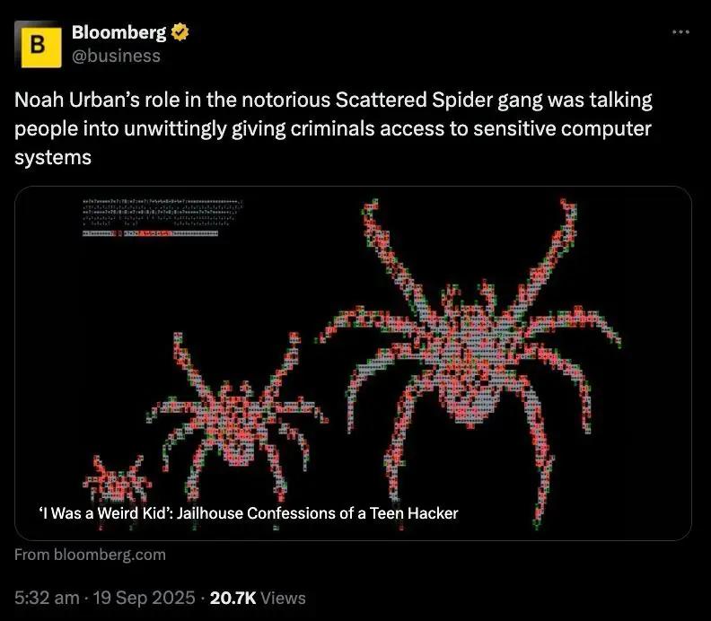
Task: Click the word systems ending the tweet
Action: coord(53,158)
